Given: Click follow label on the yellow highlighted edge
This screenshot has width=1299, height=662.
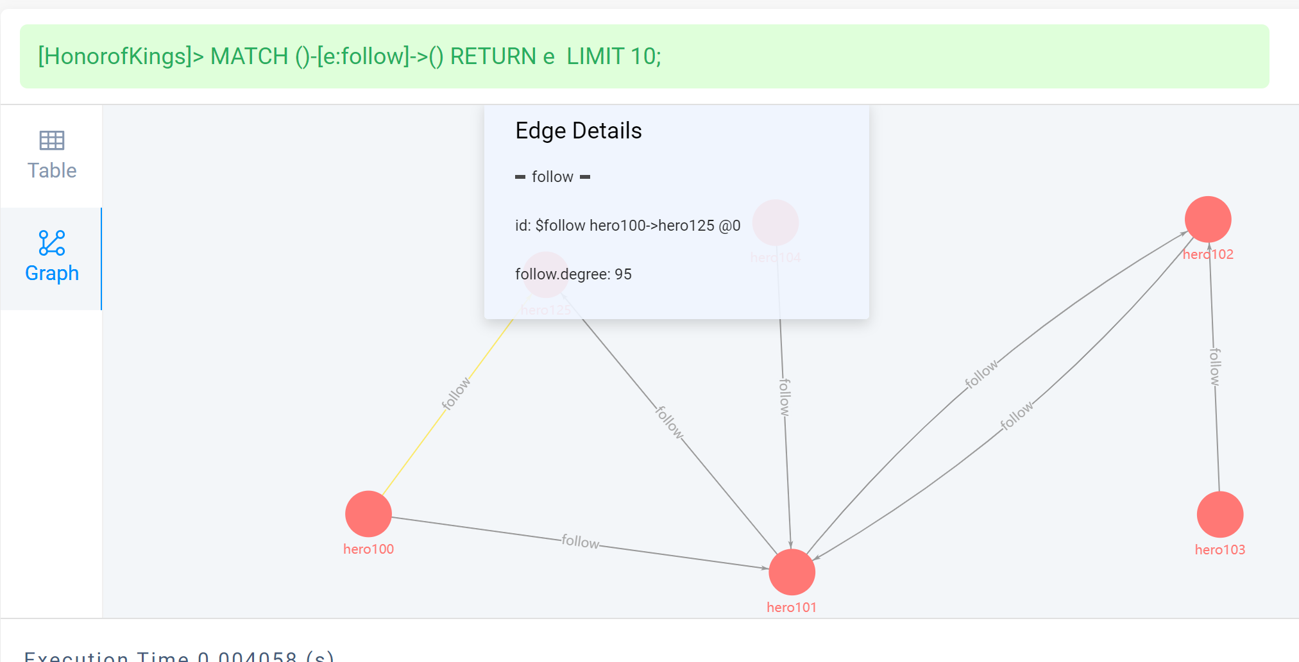Looking at the screenshot, I should (x=456, y=393).
